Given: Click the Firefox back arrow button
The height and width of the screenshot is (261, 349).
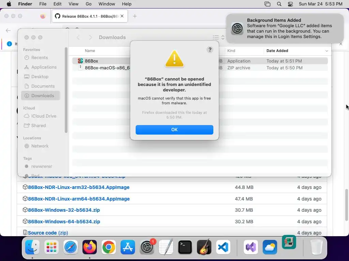Looking at the screenshot, I should (8, 30).
